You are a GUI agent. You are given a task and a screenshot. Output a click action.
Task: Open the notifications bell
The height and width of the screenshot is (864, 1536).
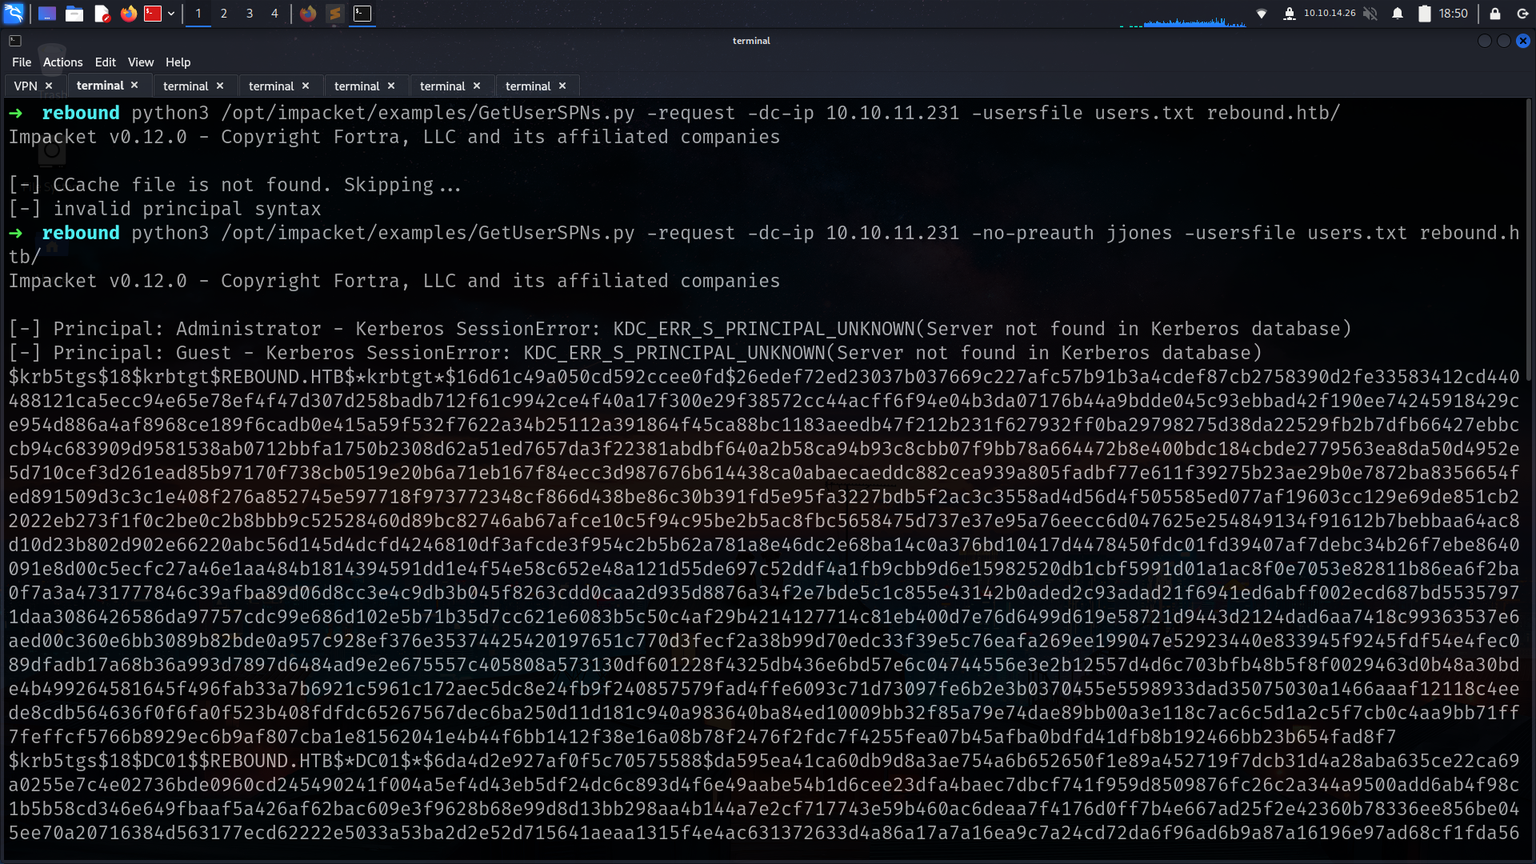pos(1398,14)
